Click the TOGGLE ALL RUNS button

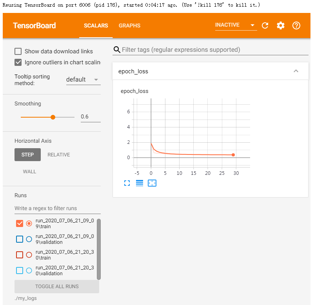point(56,287)
